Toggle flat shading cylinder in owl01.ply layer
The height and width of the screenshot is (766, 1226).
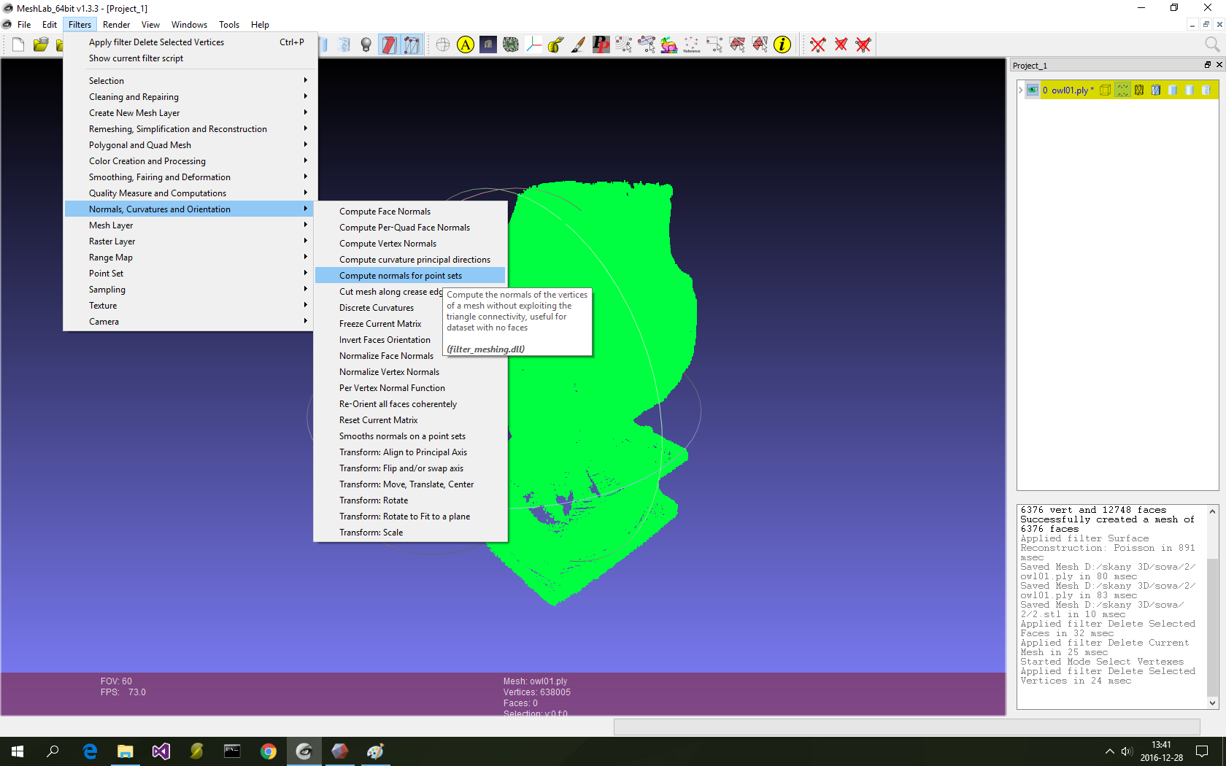1173,90
